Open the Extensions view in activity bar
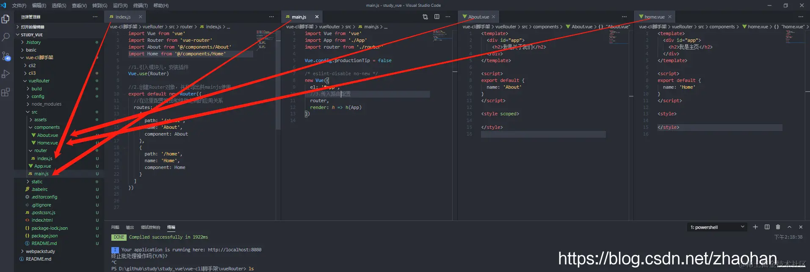The height and width of the screenshot is (272, 810). [x=6, y=92]
